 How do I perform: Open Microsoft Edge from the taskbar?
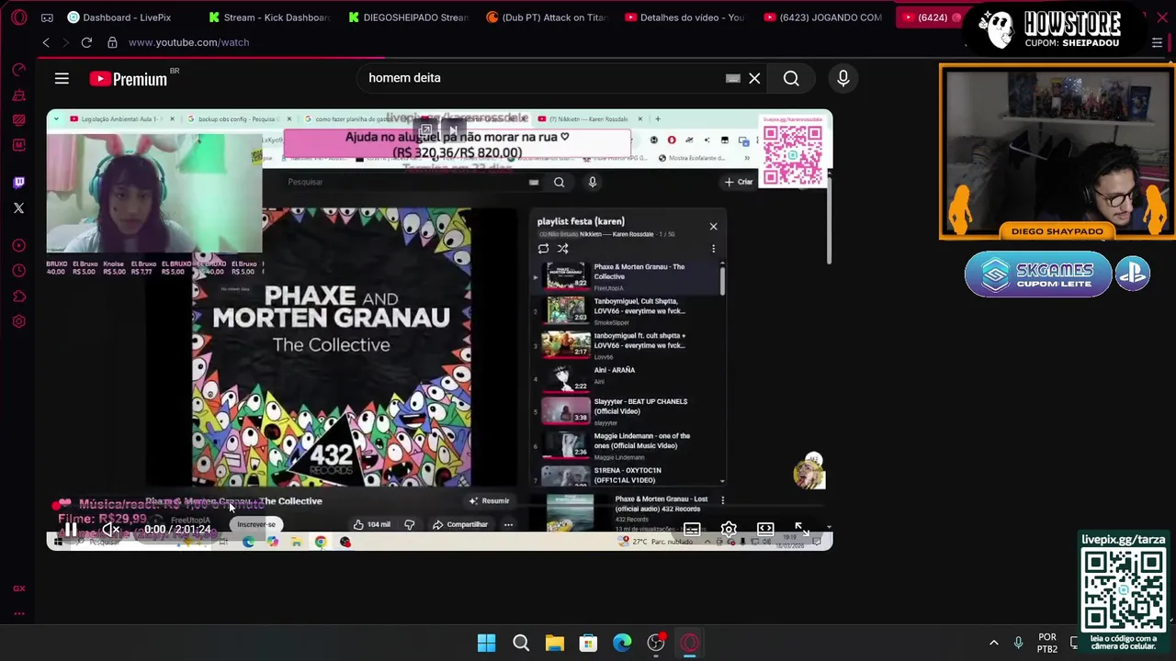point(622,643)
